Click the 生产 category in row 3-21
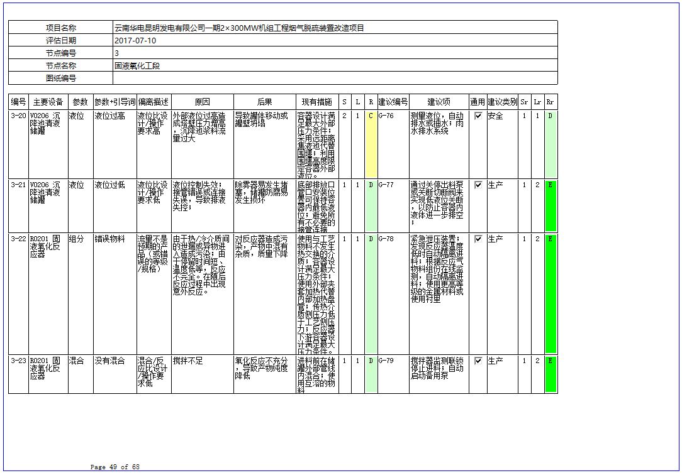The width and height of the screenshot is (682, 473). (495, 185)
